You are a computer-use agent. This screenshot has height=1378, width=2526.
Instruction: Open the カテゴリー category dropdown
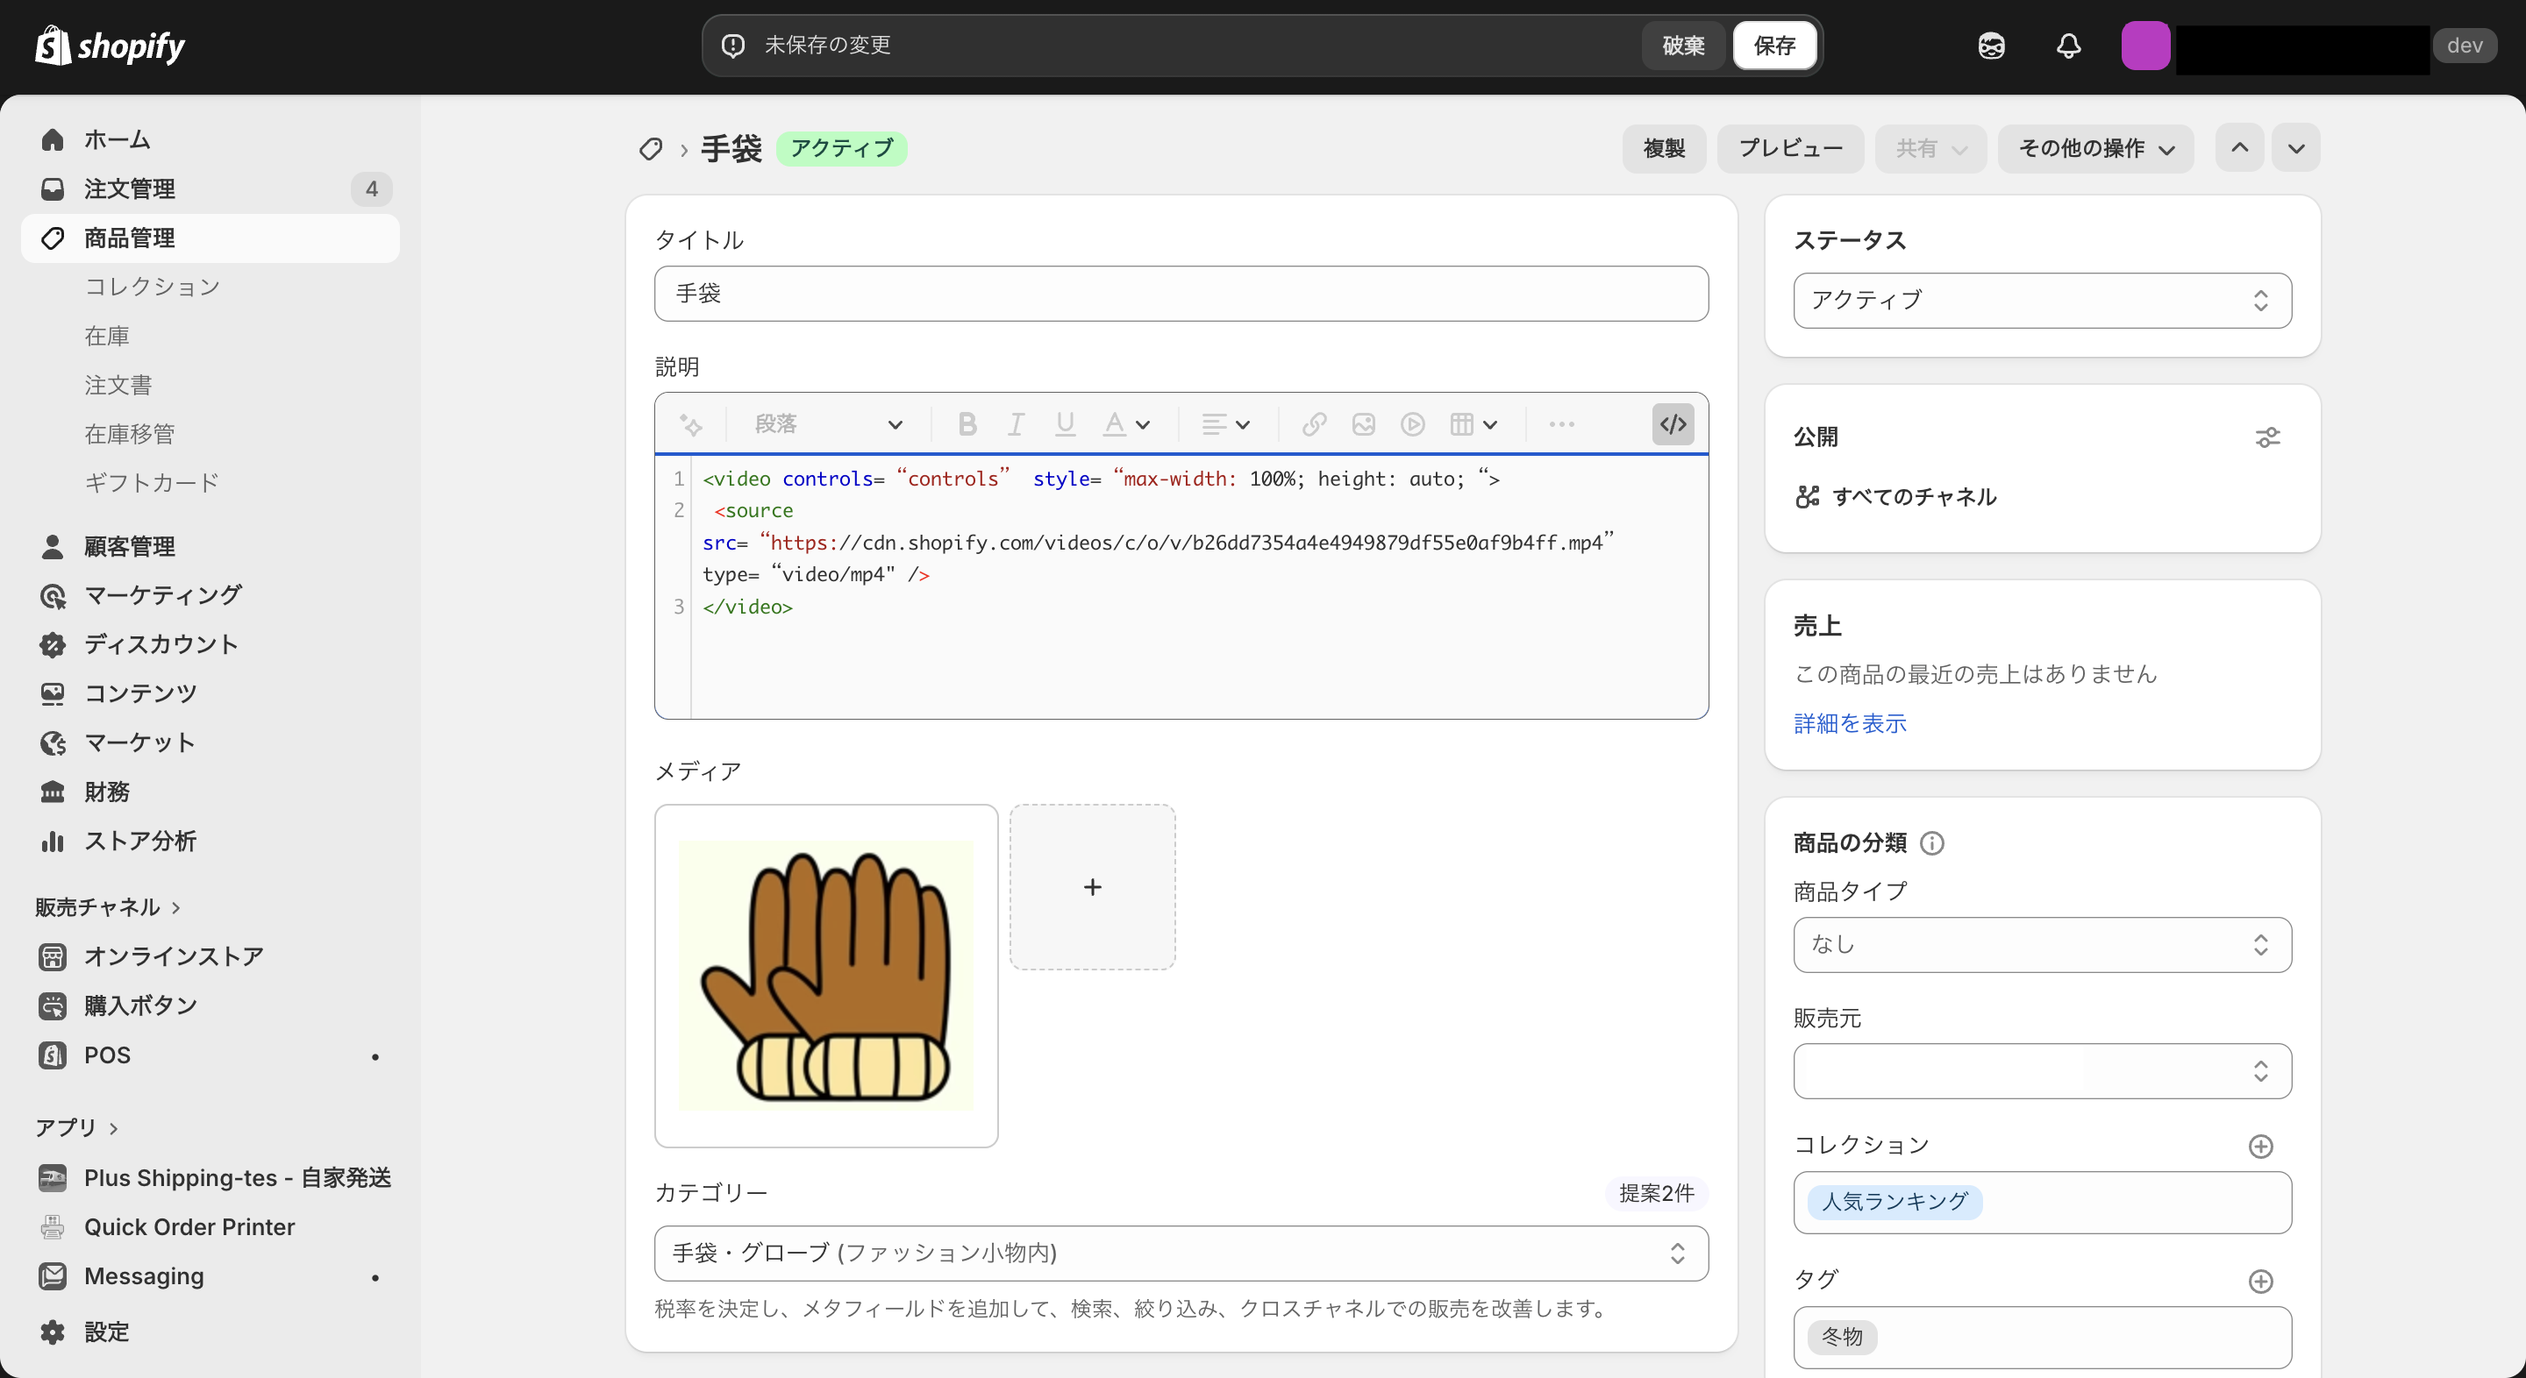click(x=1181, y=1254)
